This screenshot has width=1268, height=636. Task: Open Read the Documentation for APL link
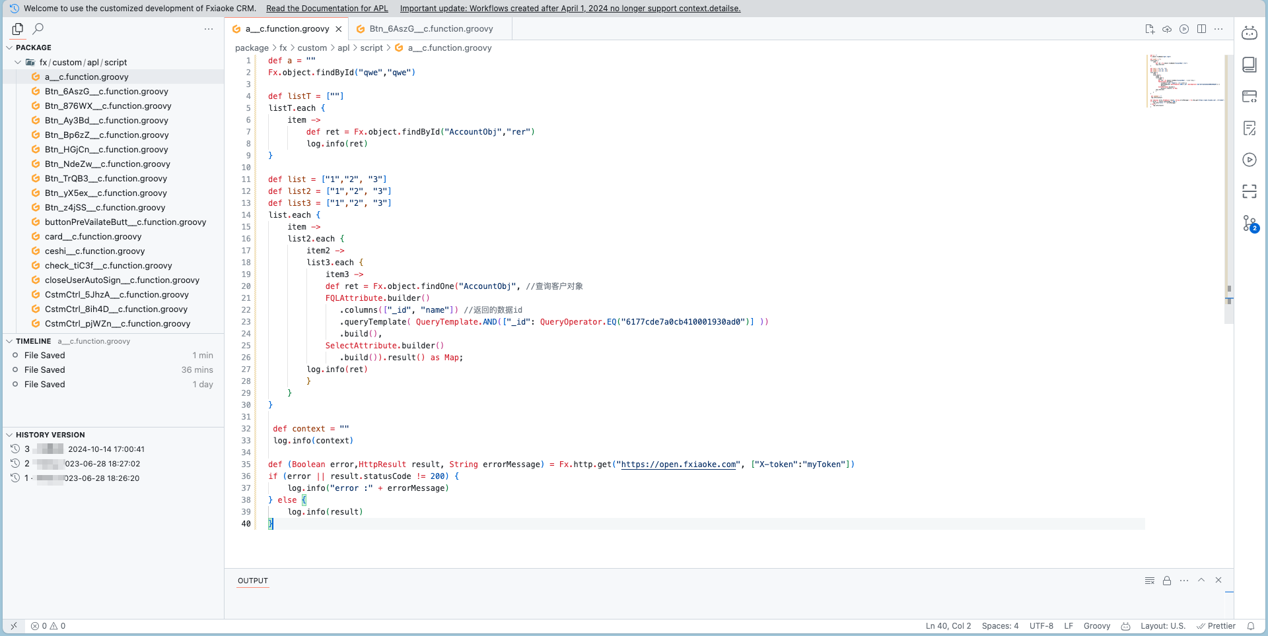pyautogui.click(x=327, y=9)
